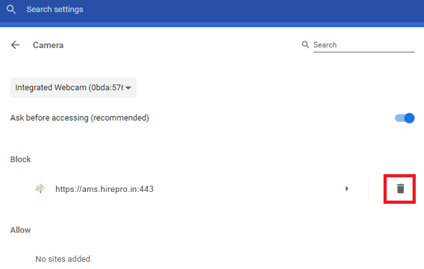This screenshot has width=424, height=269.
Task: Click the Allow section heading
Action: coord(20,230)
